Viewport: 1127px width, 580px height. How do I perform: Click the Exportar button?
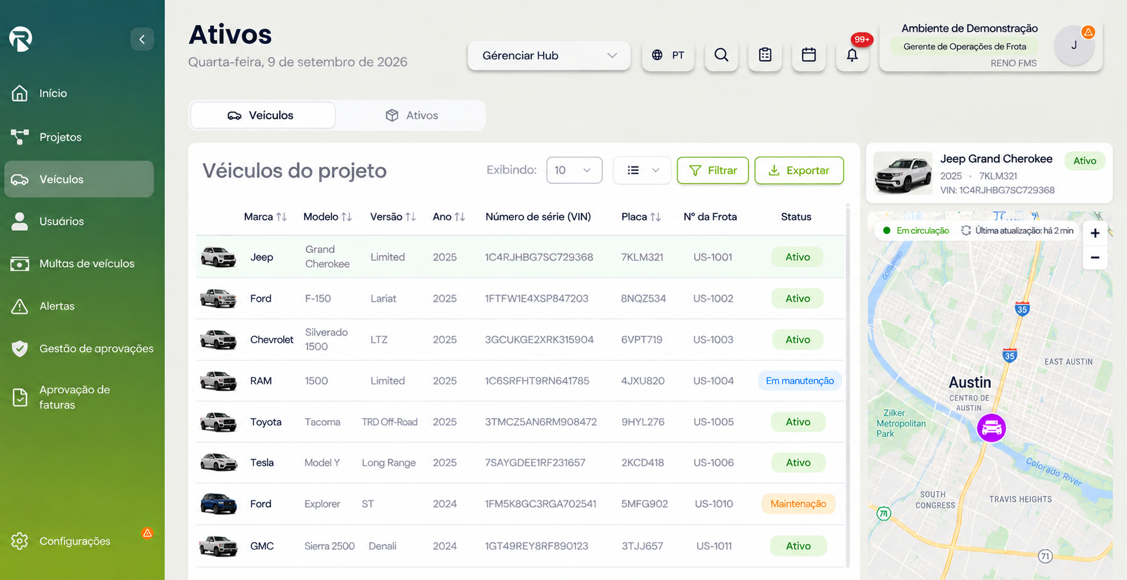pos(799,170)
